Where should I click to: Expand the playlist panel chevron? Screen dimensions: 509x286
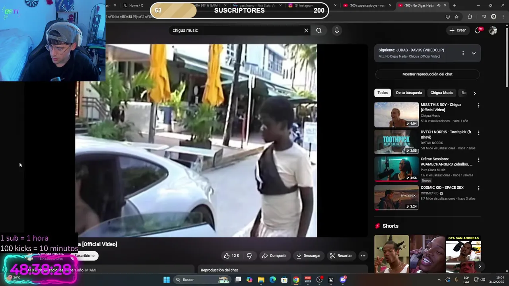(474, 53)
